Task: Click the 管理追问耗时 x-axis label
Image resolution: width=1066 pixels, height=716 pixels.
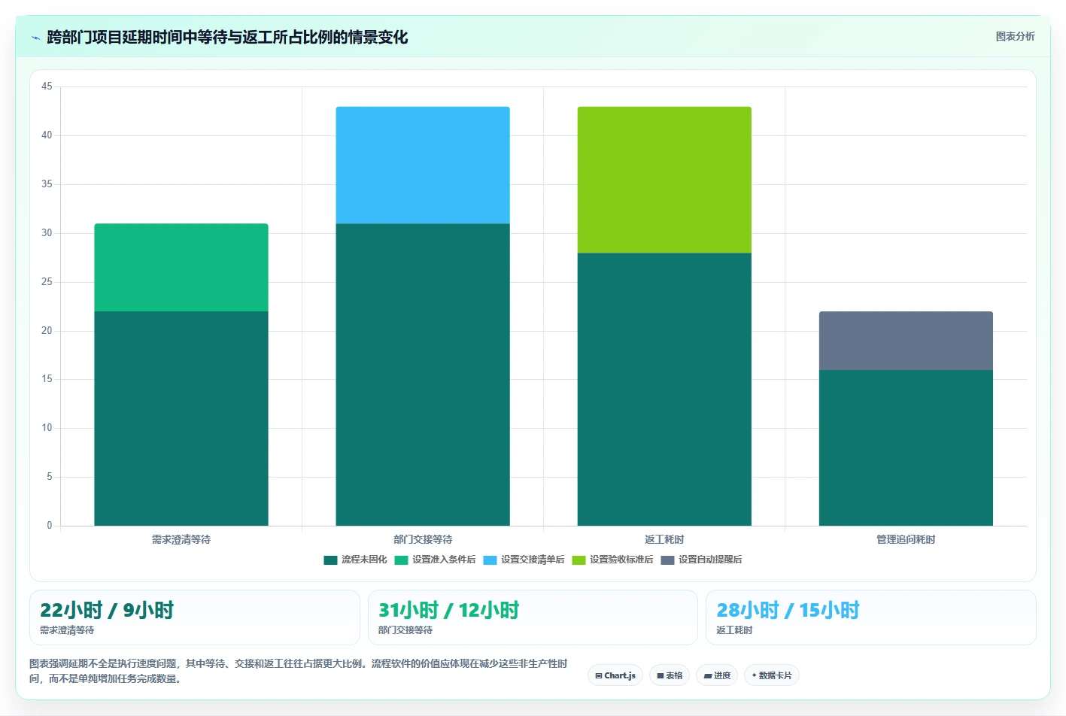Action: [x=906, y=539]
